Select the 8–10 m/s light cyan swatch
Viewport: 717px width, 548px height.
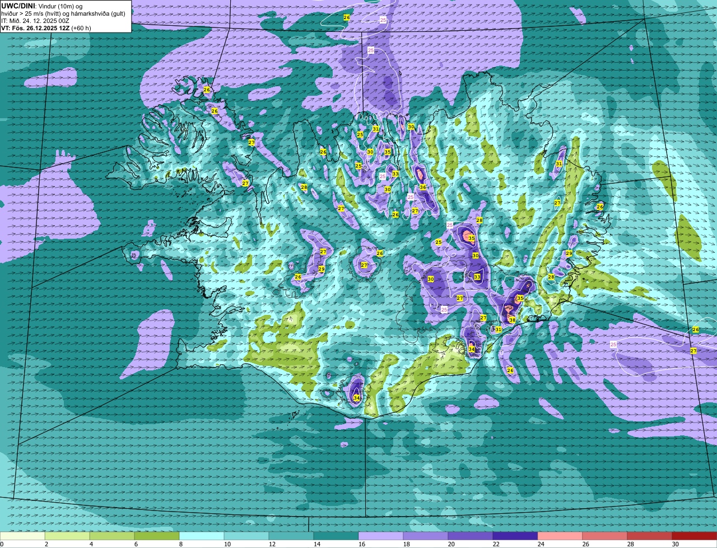(202, 536)
